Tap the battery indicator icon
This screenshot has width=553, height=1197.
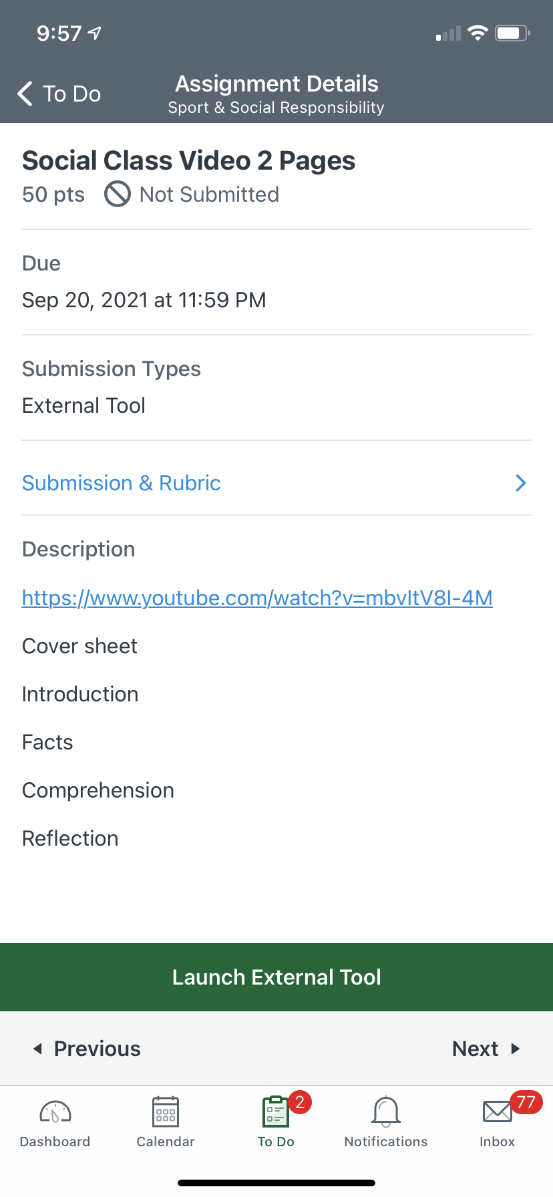coord(512,33)
